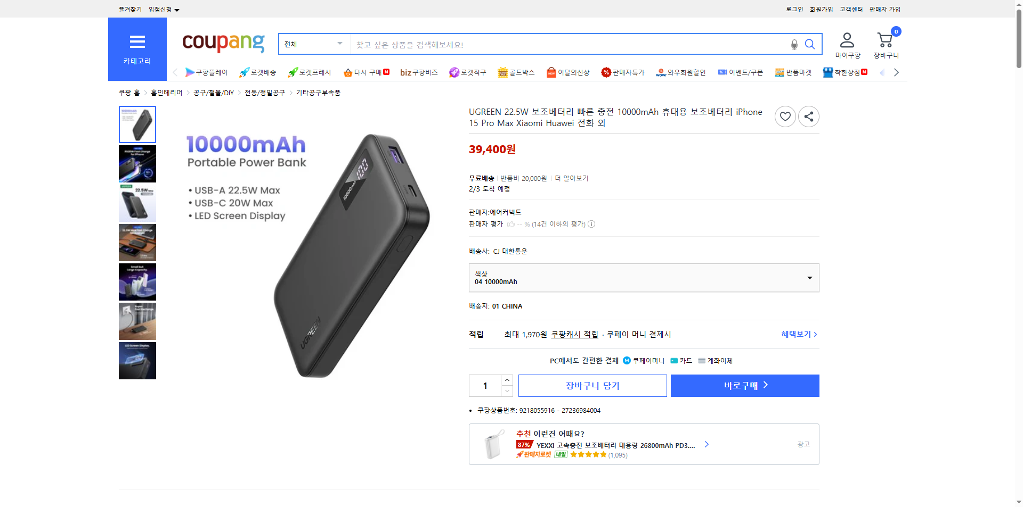
Task: Click the share icon next to the heart
Action: tap(808, 117)
